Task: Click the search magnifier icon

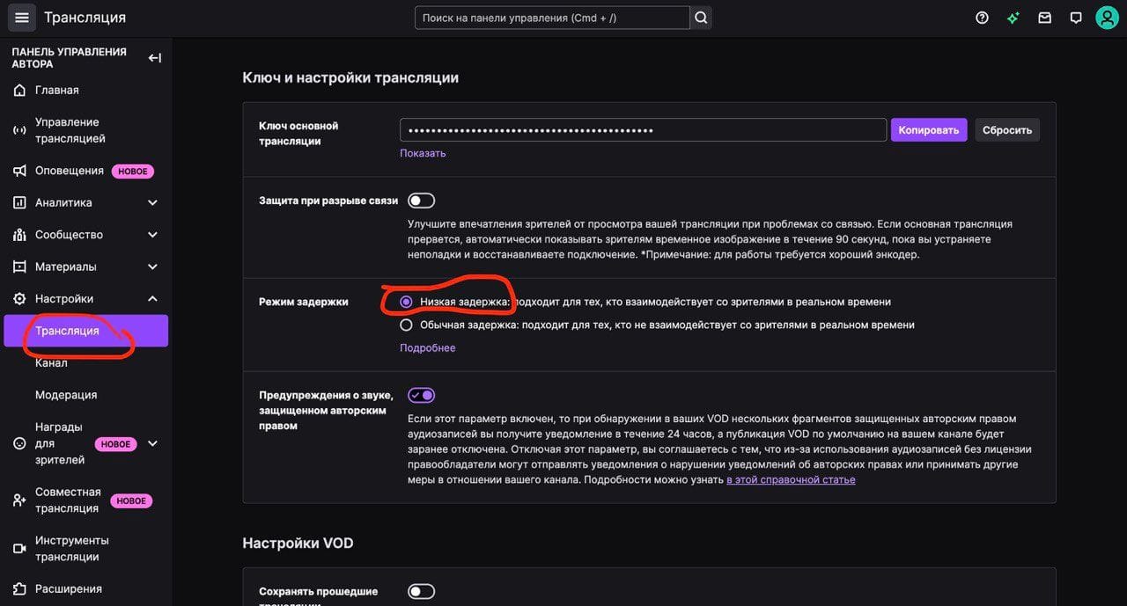Action: click(x=701, y=18)
